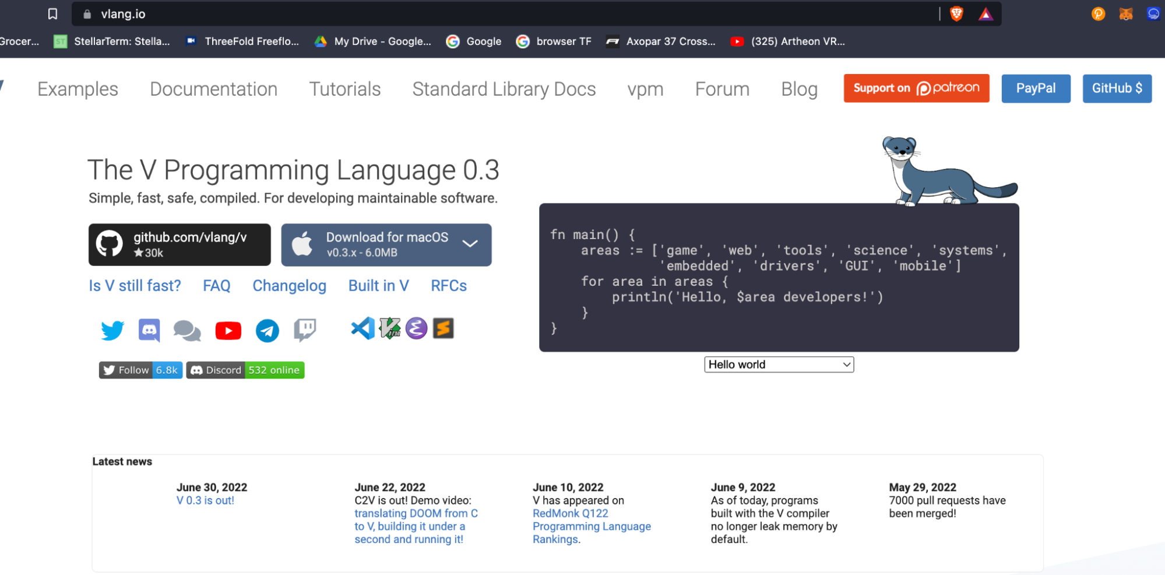The height and width of the screenshot is (575, 1165).
Task: Go to Standard Library Docs
Action: pos(504,89)
